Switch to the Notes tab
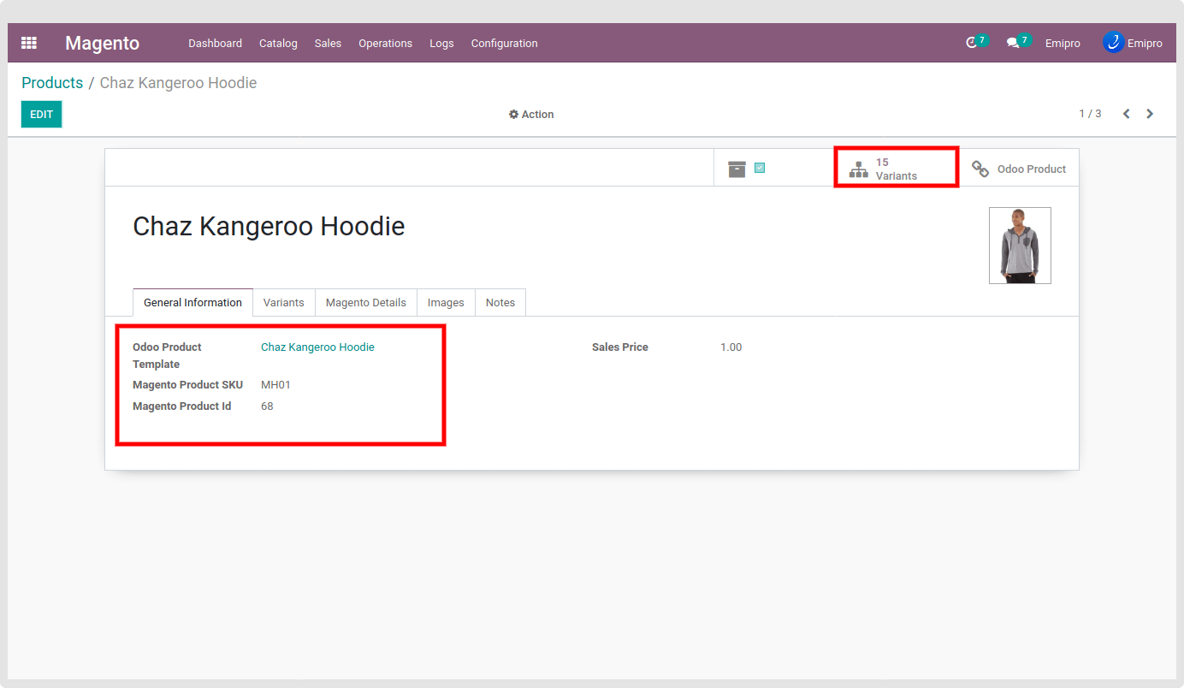 tap(500, 303)
